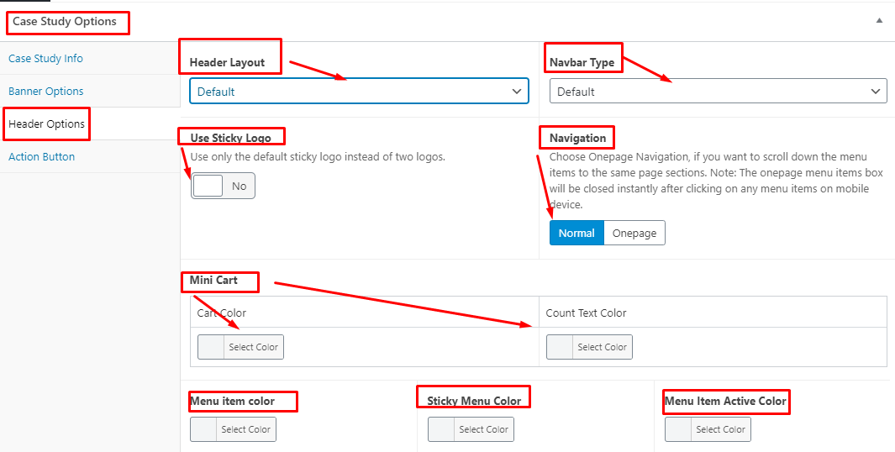Viewport: 895px width, 452px height.
Task: Click Sticky Menu Color Select Color button
Action: [x=483, y=429]
